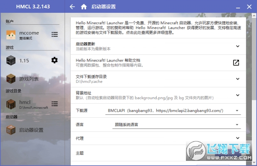Click the mccome player avatar
Viewport: 257px width, 166px height.
pyautogui.click(x=11, y=35)
